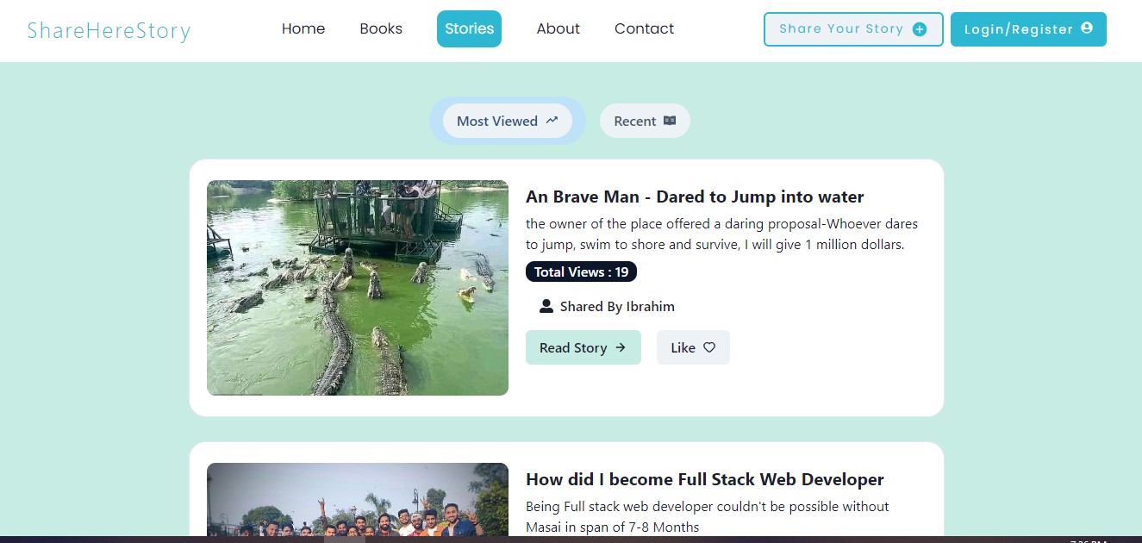Like the Brave Man story

point(693,347)
